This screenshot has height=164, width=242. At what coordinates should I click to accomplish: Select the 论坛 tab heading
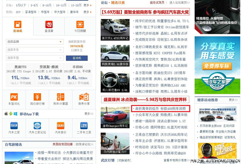tap(104, 2)
